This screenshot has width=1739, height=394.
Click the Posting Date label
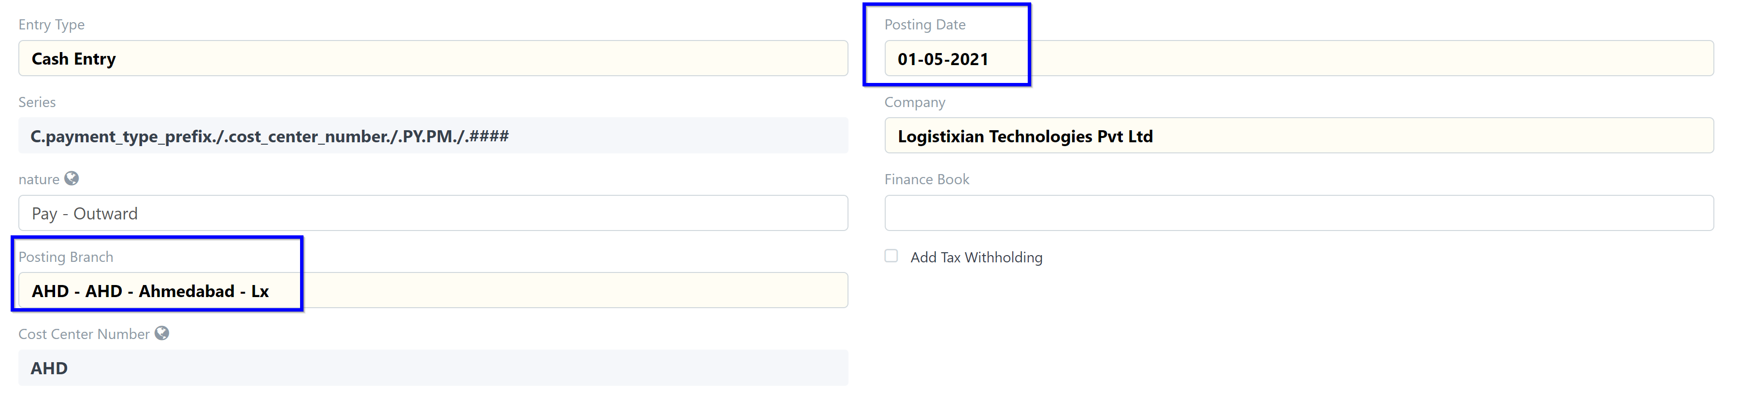(925, 25)
